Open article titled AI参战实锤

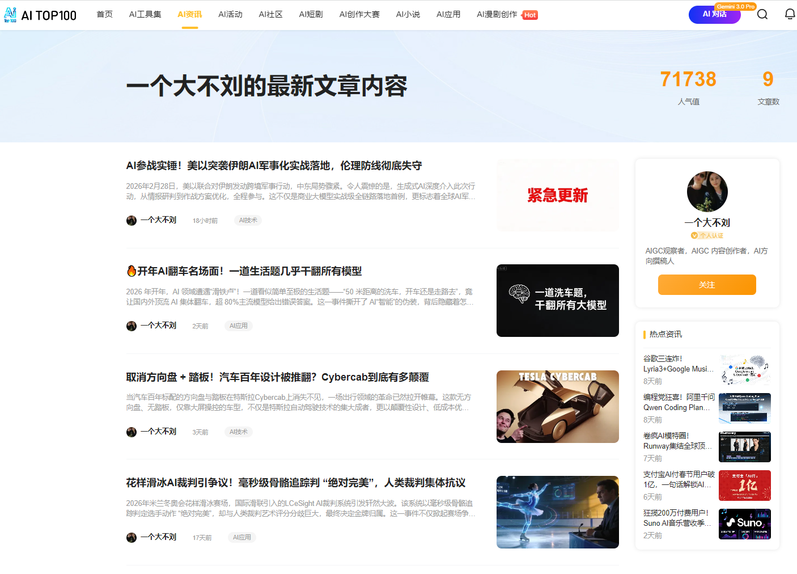[x=274, y=166]
